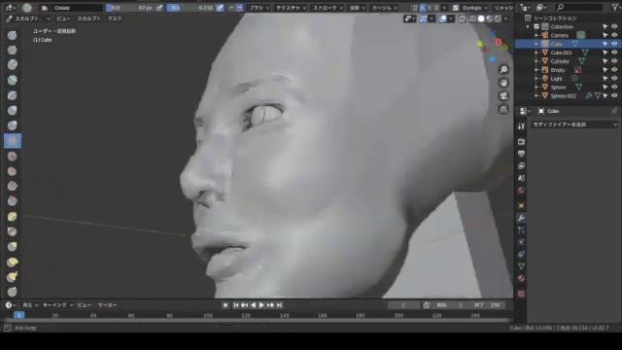
Task: Click the viewport pan hand gizmo
Action: click(x=503, y=83)
